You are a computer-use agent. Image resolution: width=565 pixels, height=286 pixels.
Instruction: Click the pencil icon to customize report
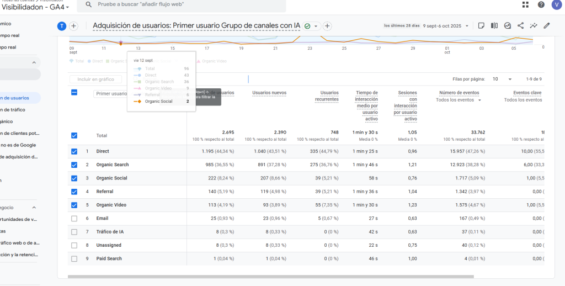pyautogui.click(x=547, y=25)
